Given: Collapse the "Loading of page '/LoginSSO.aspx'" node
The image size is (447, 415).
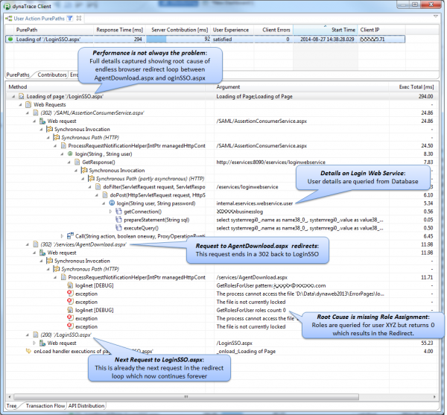Looking at the screenshot, I should pos(13,97).
